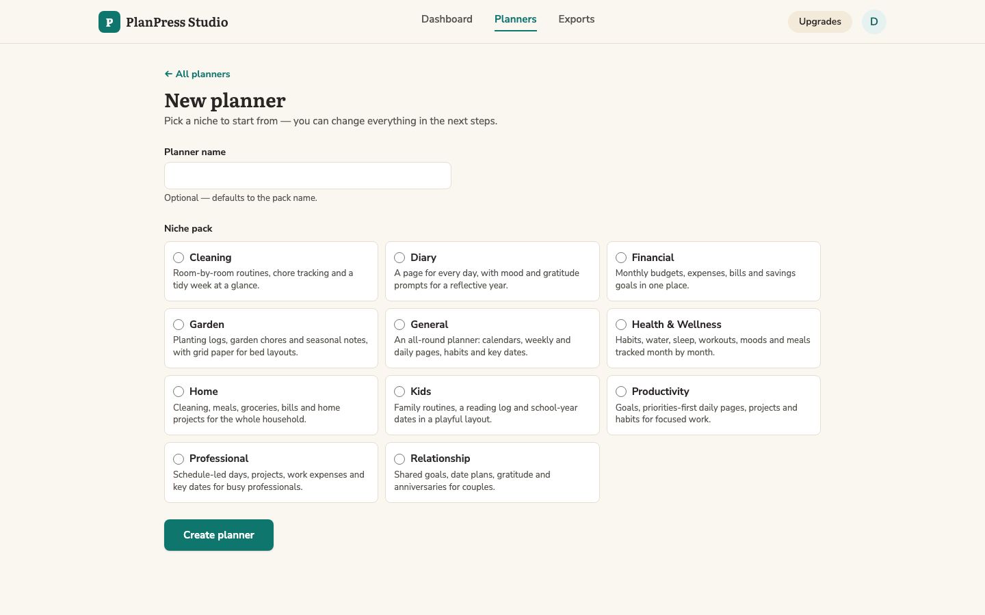Click the PlanPress Studio brand name
The image size is (985, 615).
[x=177, y=22]
